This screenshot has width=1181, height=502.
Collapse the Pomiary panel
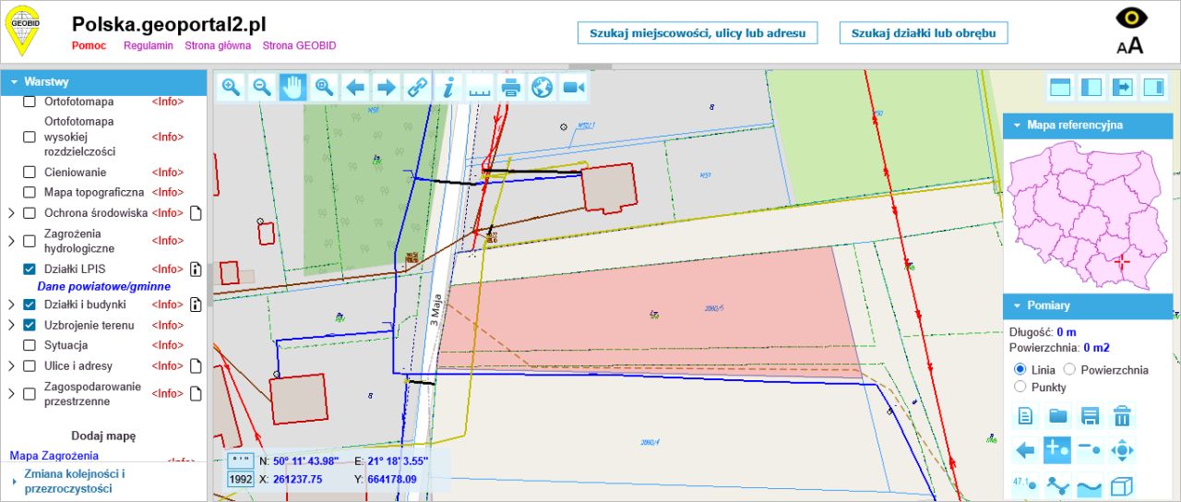[1089, 305]
